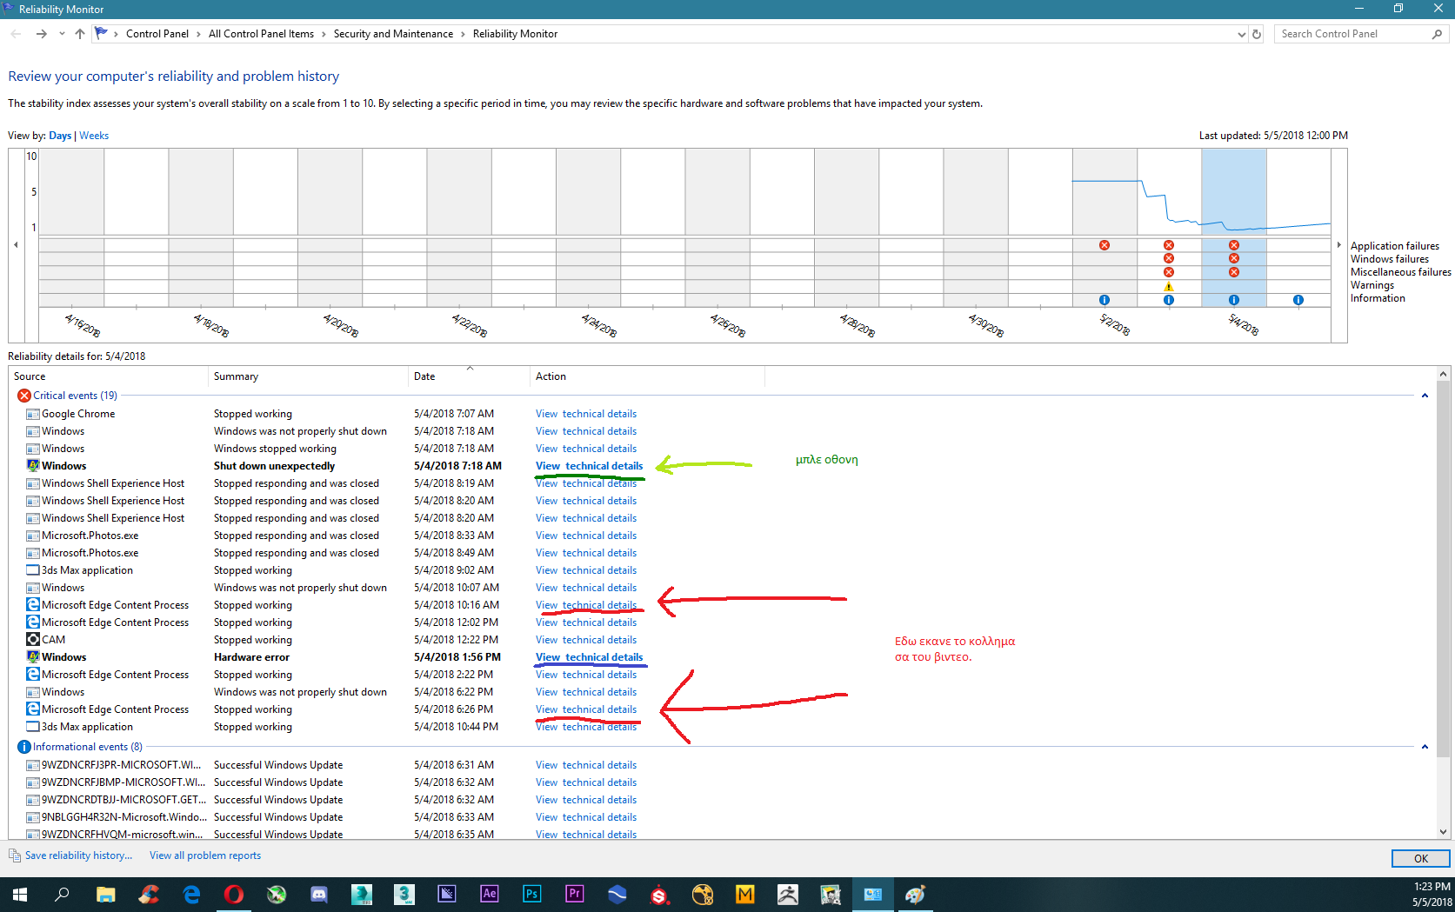Viewport: 1455px width, 912px height.
Task: Click the OK button
Action: pyautogui.click(x=1421, y=858)
